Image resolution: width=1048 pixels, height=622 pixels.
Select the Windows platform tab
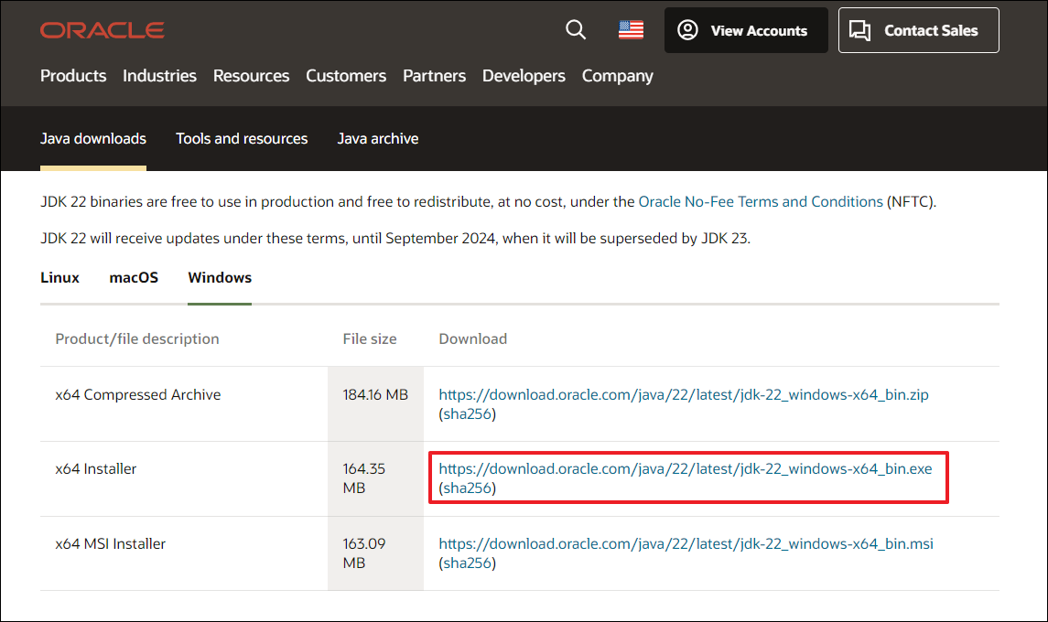pyautogui.click(x=220, y=277)
